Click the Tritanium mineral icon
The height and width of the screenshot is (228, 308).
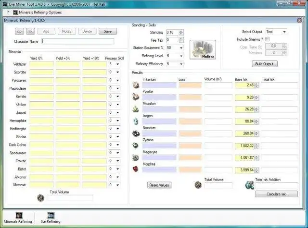[136, 85]
